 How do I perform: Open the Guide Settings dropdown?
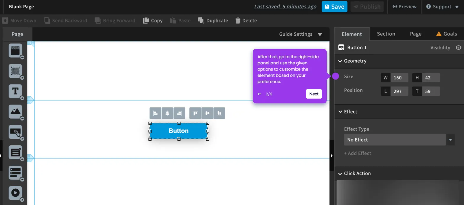tap(301, 34)
